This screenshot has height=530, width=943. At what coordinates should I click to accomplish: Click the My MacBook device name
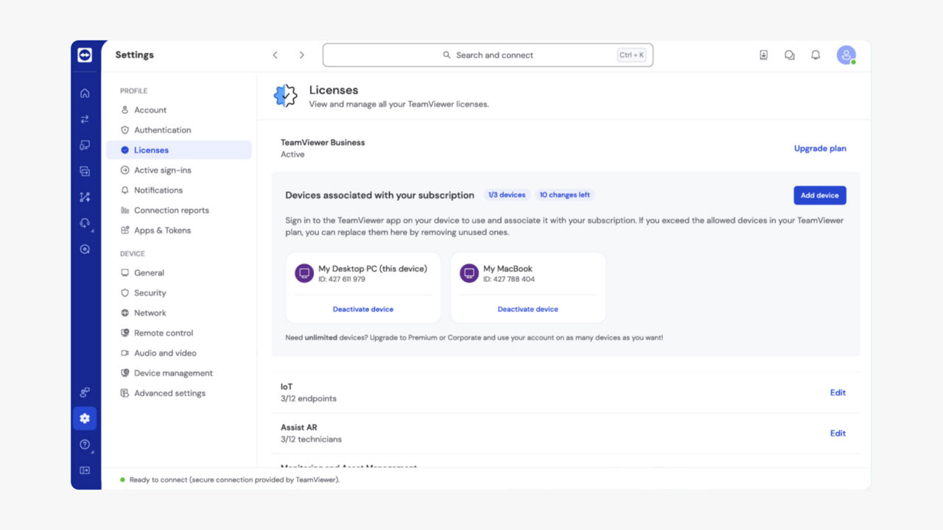tap(508, 269)
